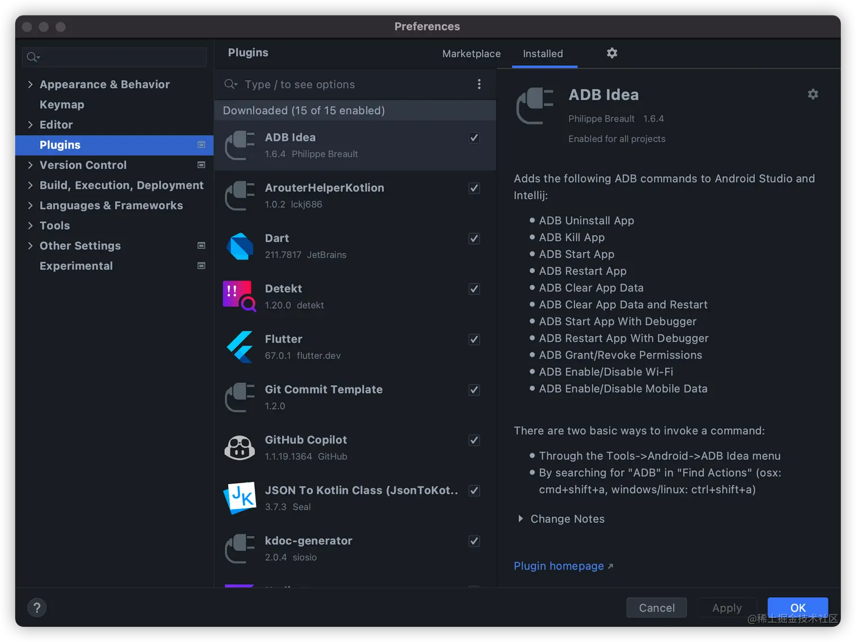Toggle the JSON To Kotlin Class checkbox

pos(474,490)
